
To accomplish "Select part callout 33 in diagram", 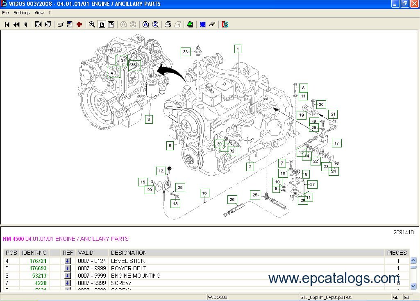I will pos(186,52).
